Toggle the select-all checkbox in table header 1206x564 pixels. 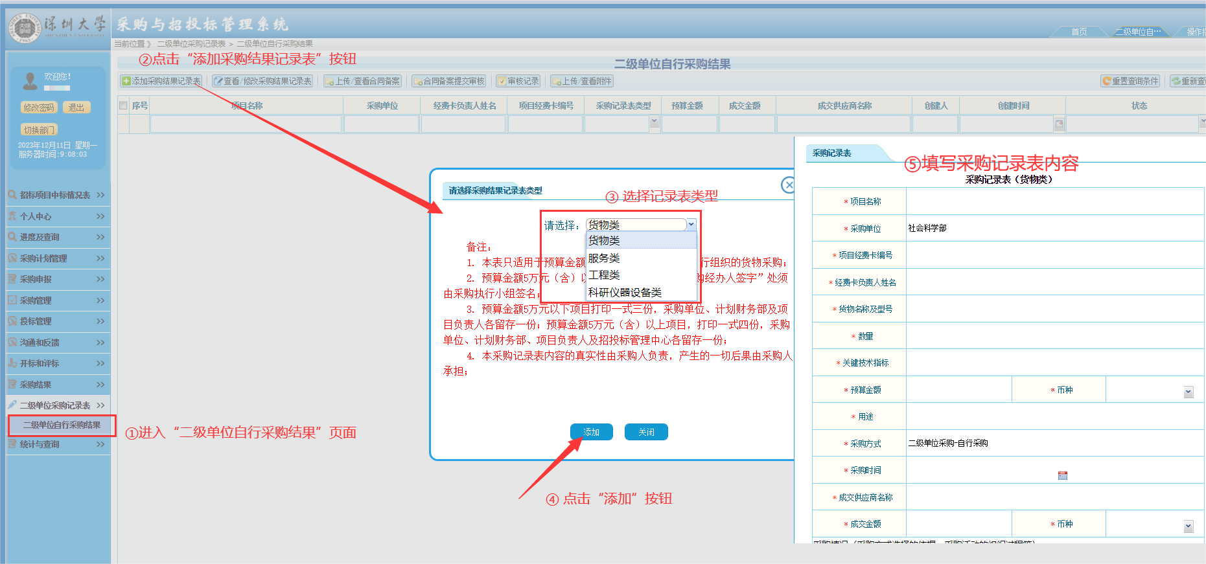(x=123, y=106)
